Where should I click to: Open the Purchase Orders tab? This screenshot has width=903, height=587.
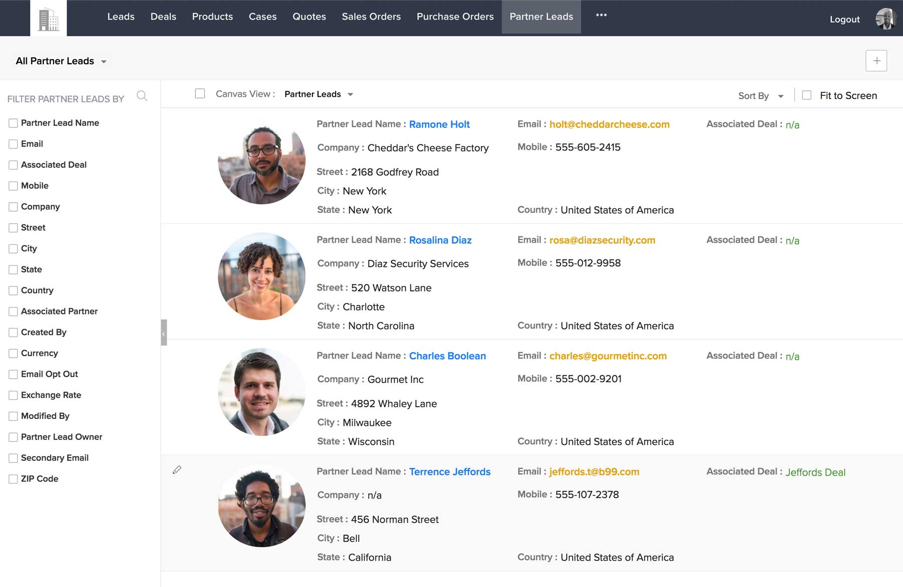tap(455, 17)
